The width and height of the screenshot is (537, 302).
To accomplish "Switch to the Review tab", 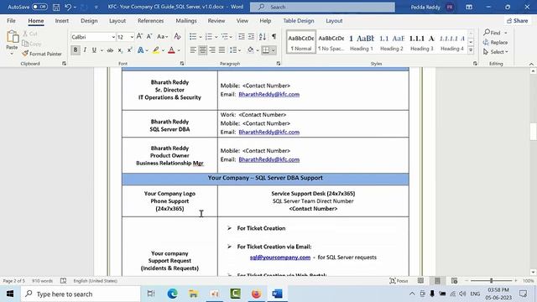I will [216, 21].
